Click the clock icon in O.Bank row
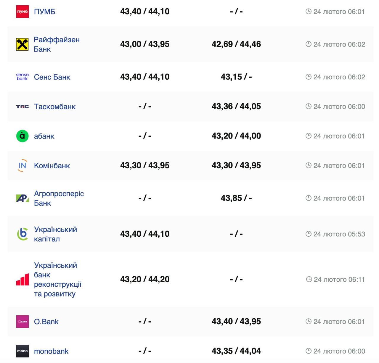Screen dimensions: 379x363 tap(309, 321)
